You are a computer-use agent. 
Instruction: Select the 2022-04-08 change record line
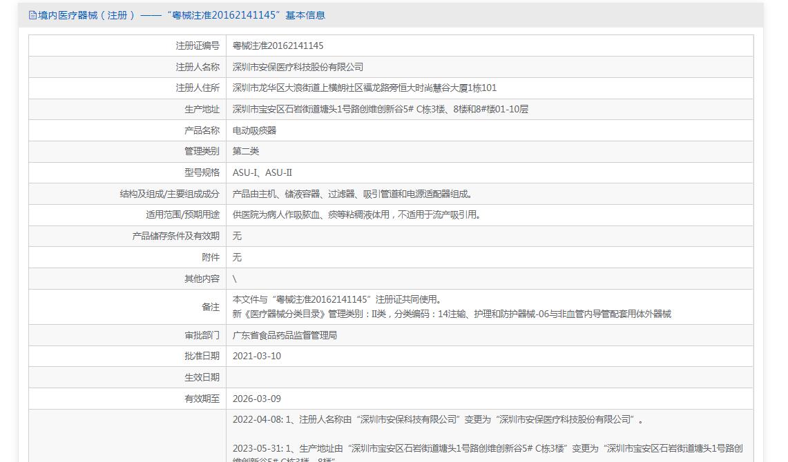[438, 419]
